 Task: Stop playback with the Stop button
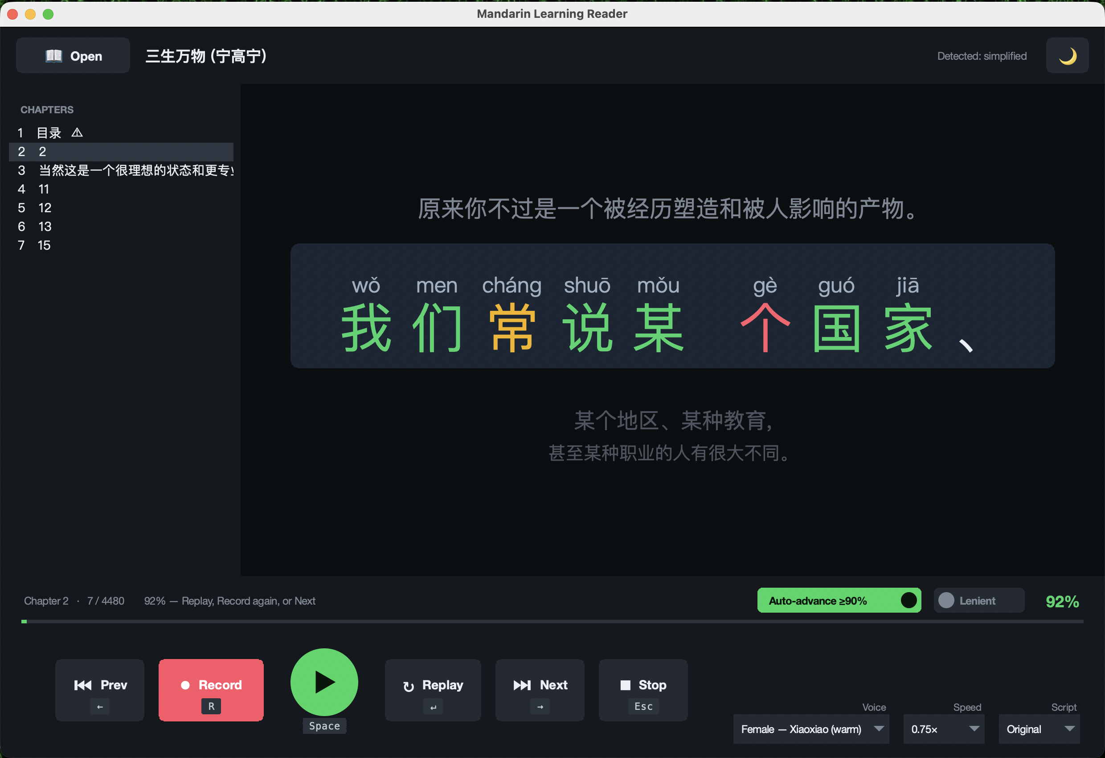point(643,690)
